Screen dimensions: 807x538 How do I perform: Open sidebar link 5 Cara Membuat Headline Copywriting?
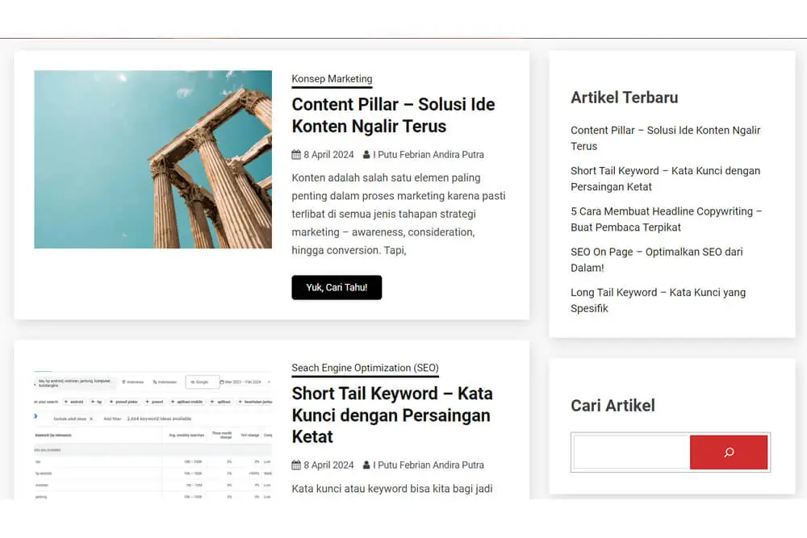point(667,219)
